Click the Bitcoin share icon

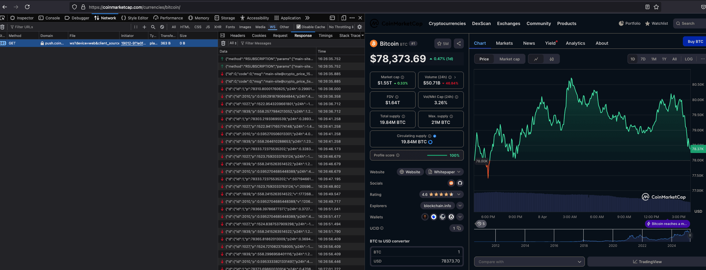(x=459, y=43)
